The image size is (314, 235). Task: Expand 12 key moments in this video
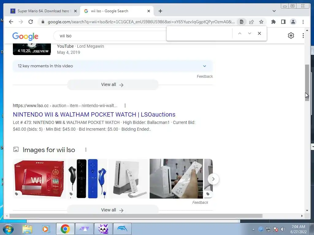(x=113, y=66)
